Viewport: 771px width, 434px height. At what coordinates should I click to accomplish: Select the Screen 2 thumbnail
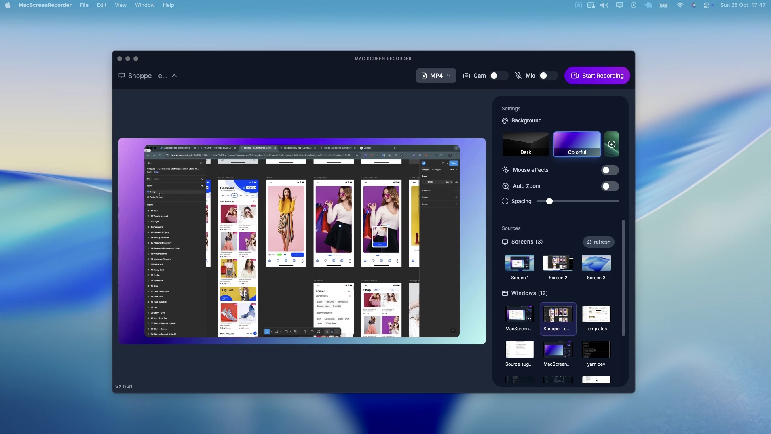(558, 263)
